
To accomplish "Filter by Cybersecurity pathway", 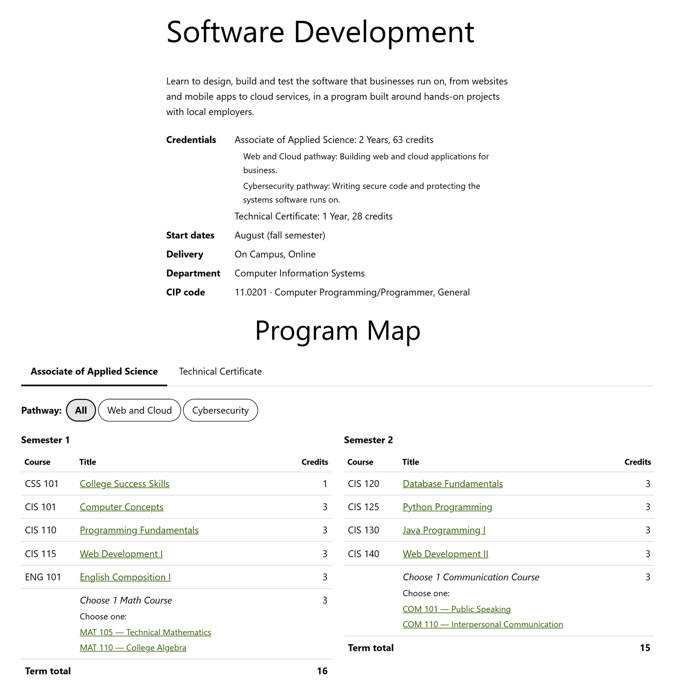I will coord(221,410).
